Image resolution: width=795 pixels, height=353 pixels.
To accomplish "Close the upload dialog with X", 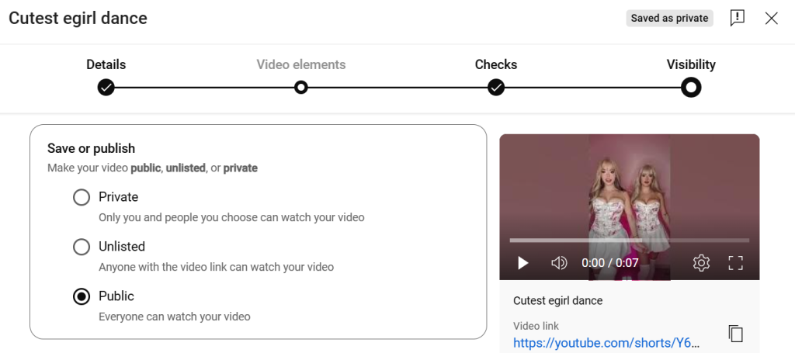I will click(771, 19).
